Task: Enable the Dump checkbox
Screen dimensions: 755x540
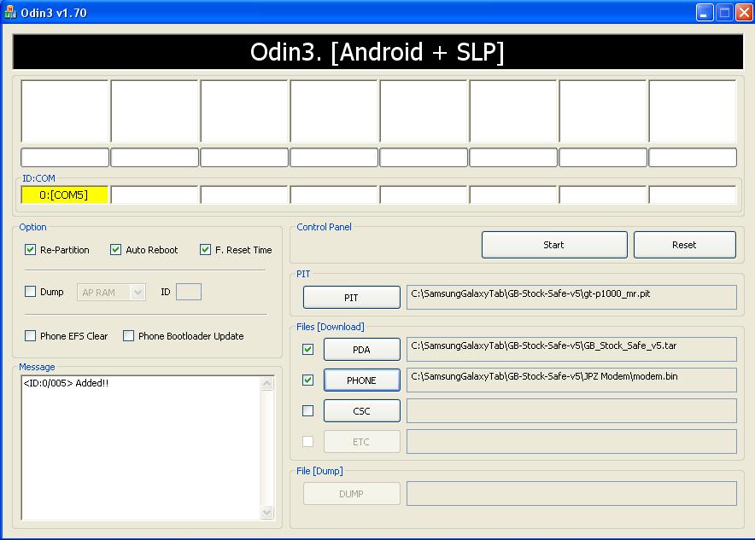Action: (x=31, y=292)
